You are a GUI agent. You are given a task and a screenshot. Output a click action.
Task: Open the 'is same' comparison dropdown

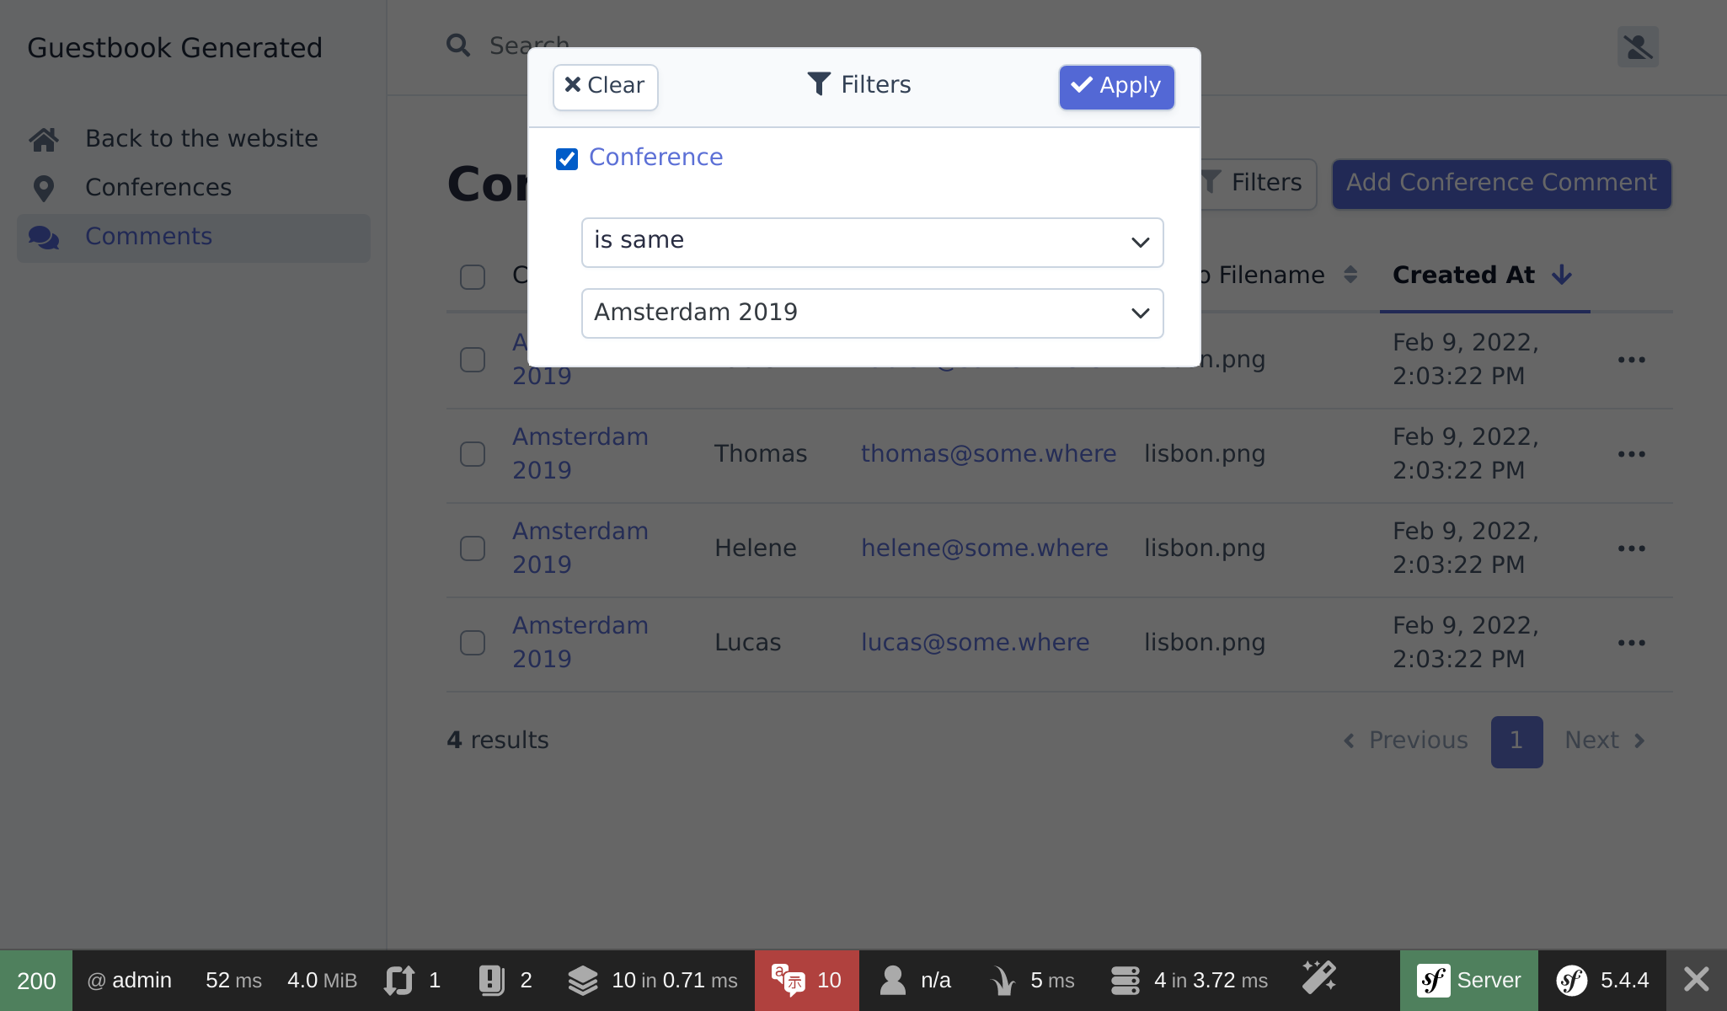(x=872, y=243)
